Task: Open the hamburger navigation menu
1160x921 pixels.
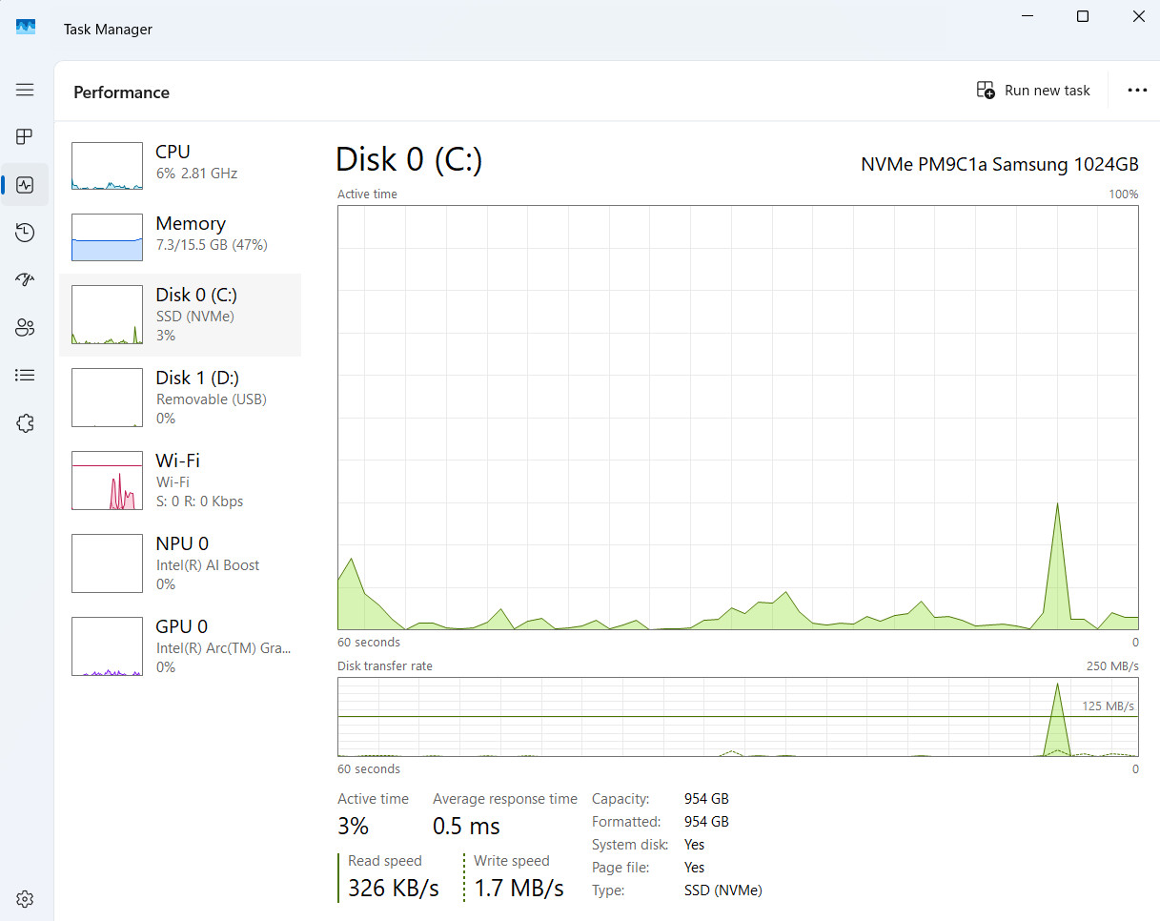Action: coord(25,90)
